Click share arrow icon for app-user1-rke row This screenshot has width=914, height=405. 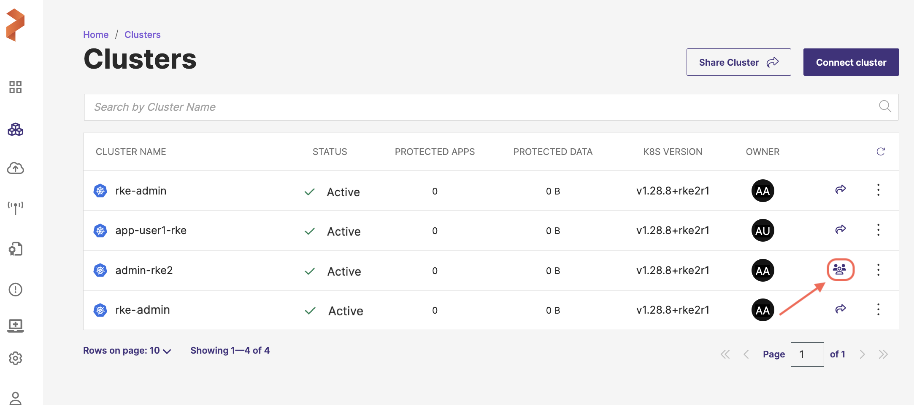pos(840,230)
